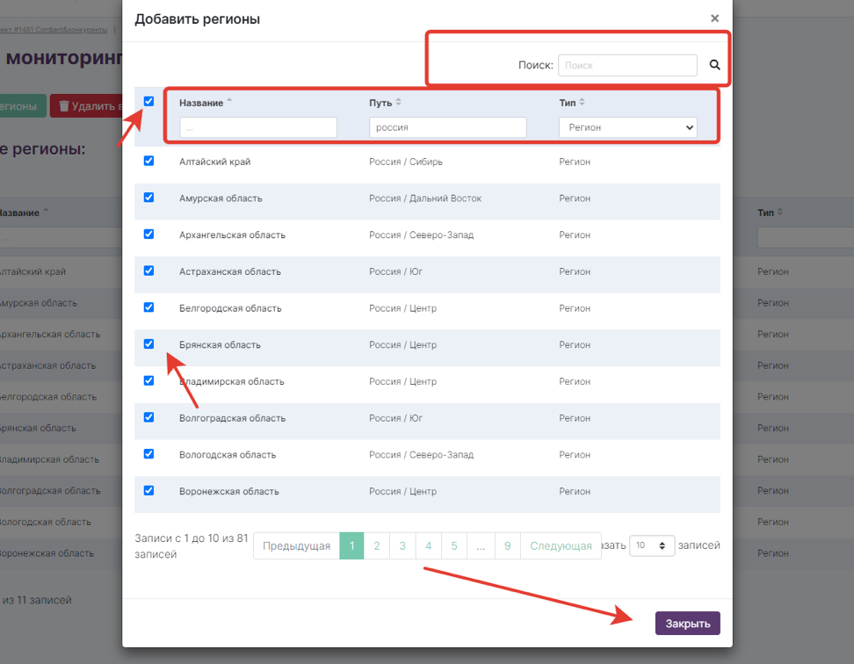Open page 5 in pagination

coord(454,546)
